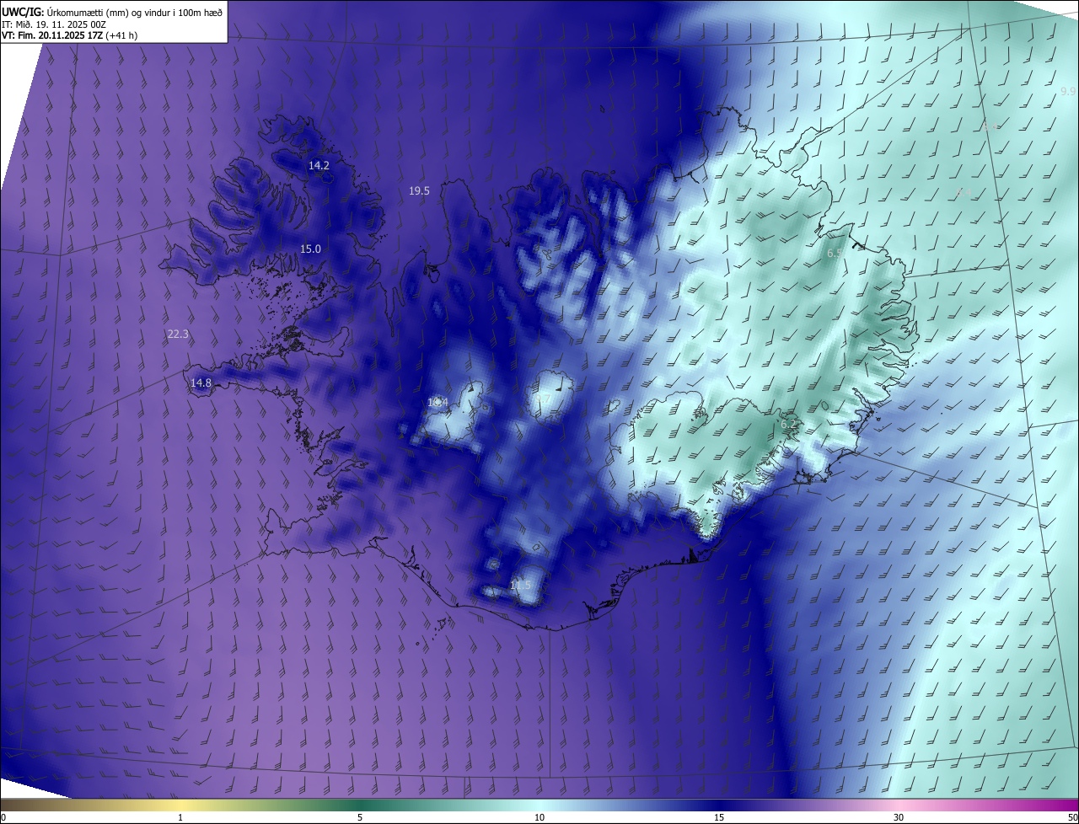This screenshot has height=824, width=1079.
Task: Click the 1 tick on the color scale
Action: coord(180,817)
